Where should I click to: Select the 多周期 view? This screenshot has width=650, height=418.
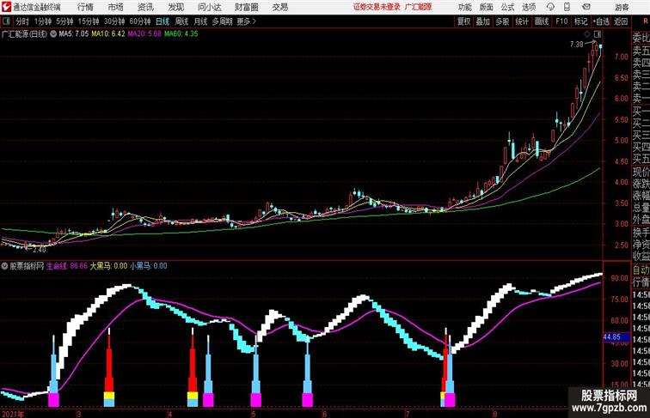(x=222, y=21)
